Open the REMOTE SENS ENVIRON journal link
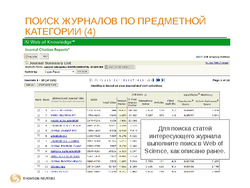 (65, 151)
